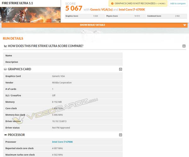Click the monitor icon beside GRAPHICS CARD heading

(x=5, y=69)
